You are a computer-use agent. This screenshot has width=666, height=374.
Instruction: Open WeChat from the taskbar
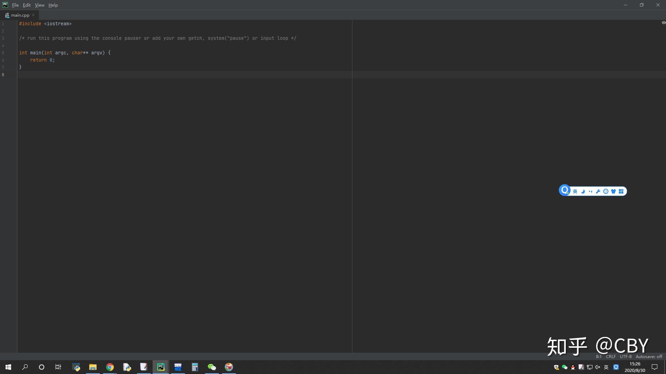(212, 367)
